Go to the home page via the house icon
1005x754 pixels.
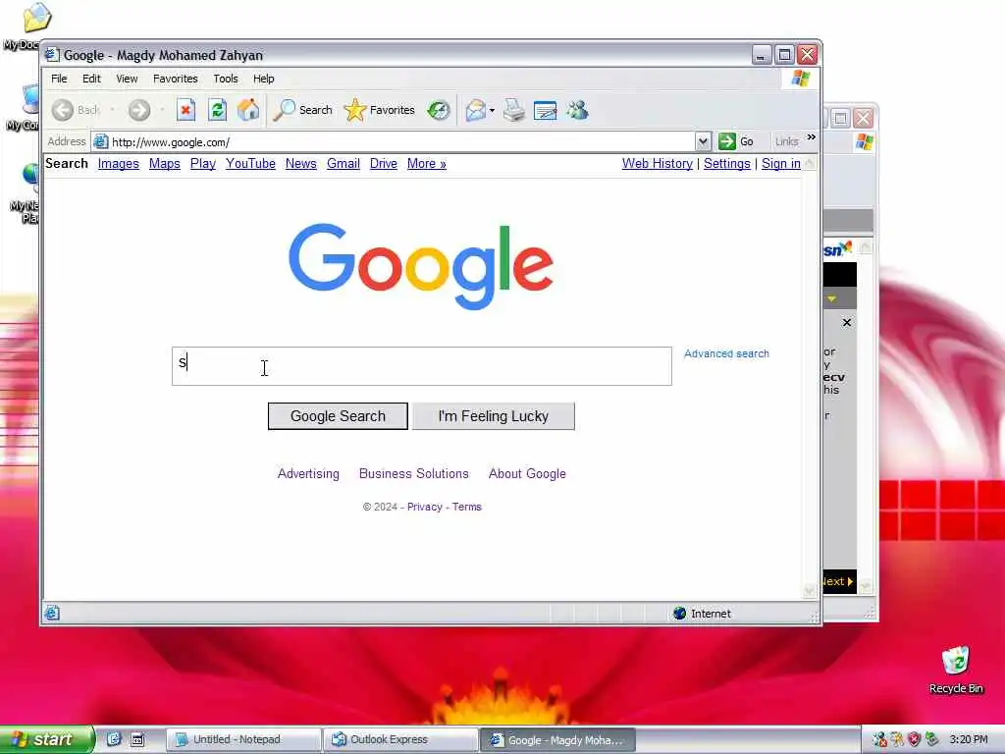click(x=248, y=110)
